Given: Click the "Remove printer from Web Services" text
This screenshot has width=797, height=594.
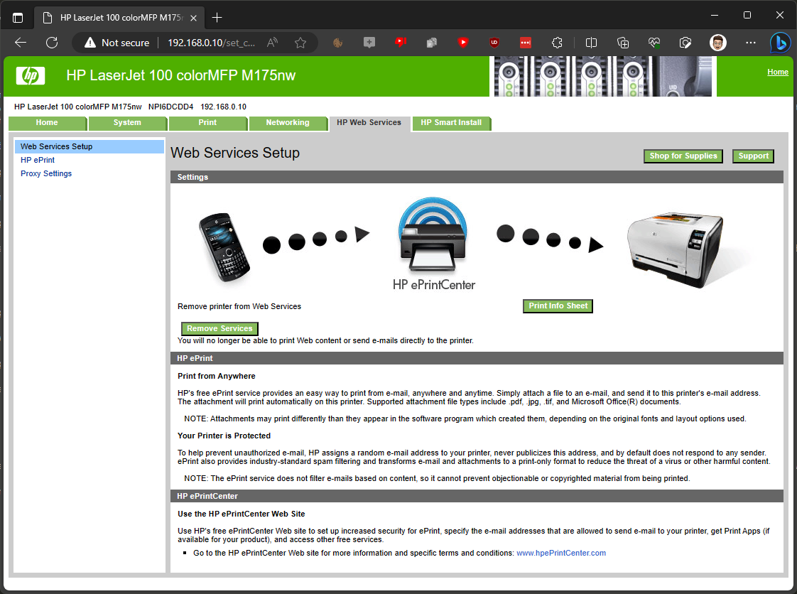Looking at the screenshot, I should [239, 307].
